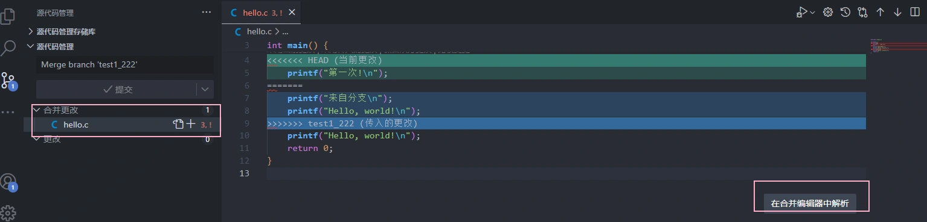The width and height of the screenshot is (927, 222).
Task: Collapse the 源代码管理 section
Action: coord(55,46)
